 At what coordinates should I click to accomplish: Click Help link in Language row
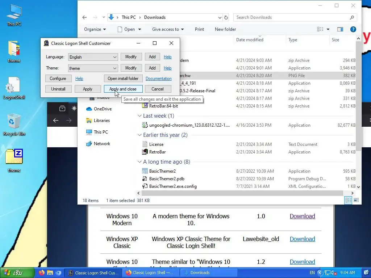point(167,57)
